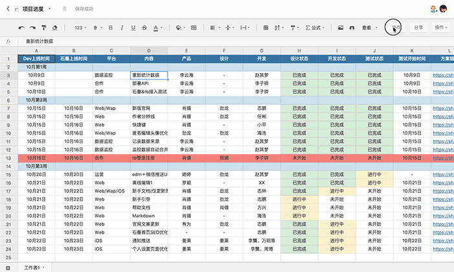Open the 公式 formula dropdown
Screen dimensions: 454x272
(x=316, y=28)
